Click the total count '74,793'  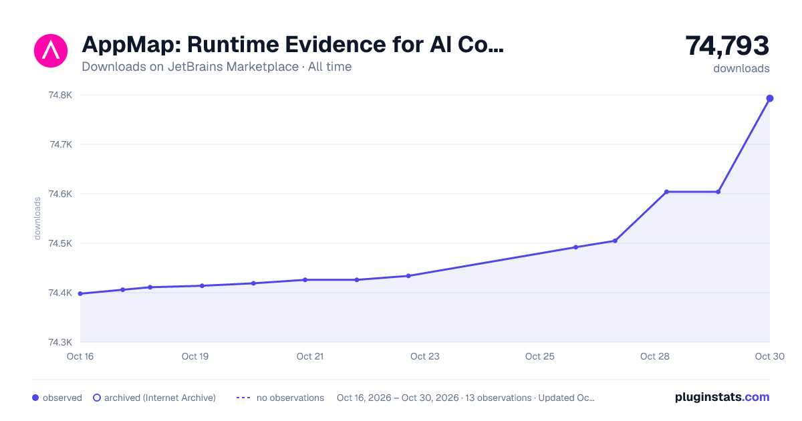coord(727,45)
